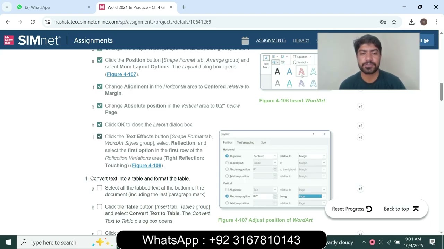The height and width of the screenshot is (249, 444).
Task: Open the browser downloads icon
Action: [411, 22]
